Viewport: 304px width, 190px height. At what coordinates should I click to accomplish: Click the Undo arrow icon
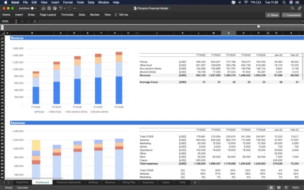coord(60,8)
